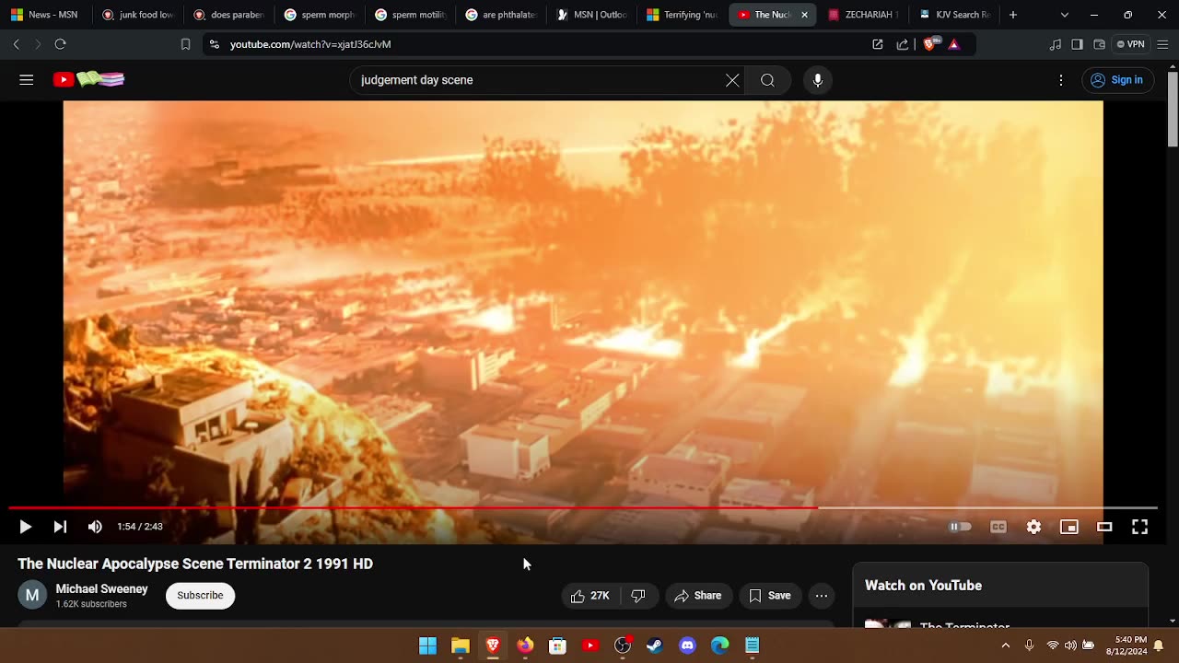
Task: Seek on the red video progress bar
Action: pyautogui.click(x=583, y=507)
